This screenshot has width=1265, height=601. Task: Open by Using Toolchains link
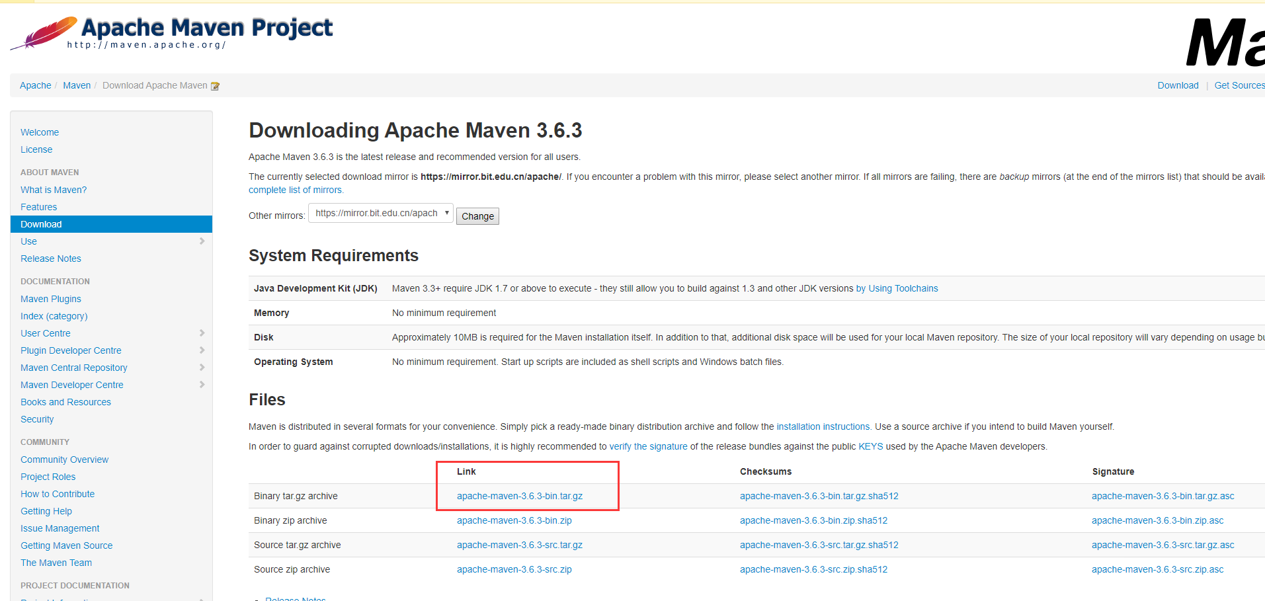tap(897, 288)
